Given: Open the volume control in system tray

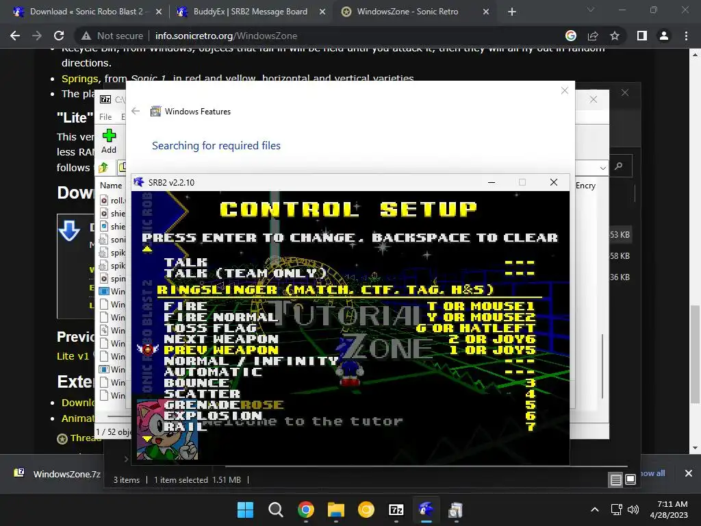Looking at the screenshot, I should tap(633, 510).
